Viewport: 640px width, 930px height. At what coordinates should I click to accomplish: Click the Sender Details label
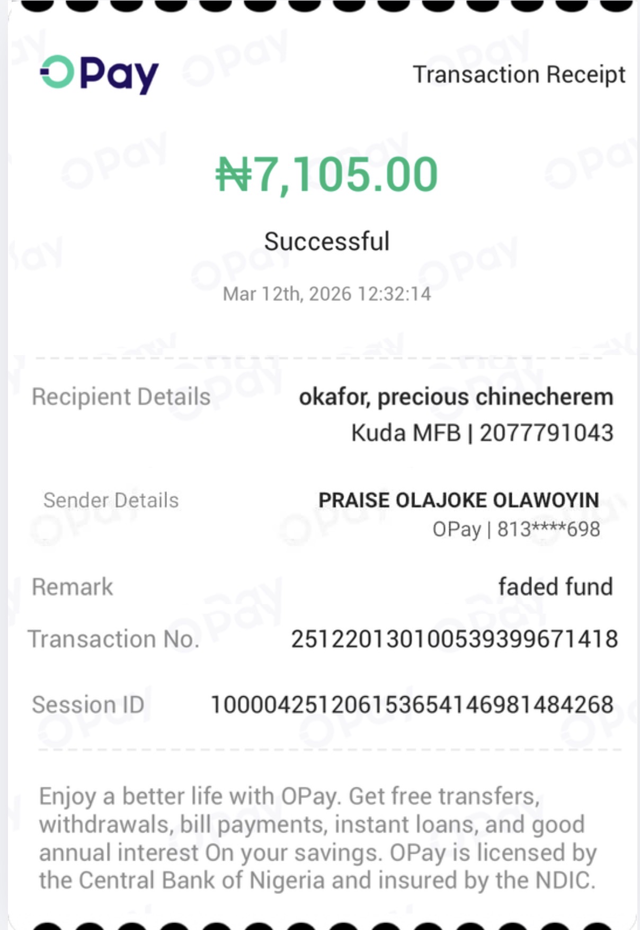[111, 500]
